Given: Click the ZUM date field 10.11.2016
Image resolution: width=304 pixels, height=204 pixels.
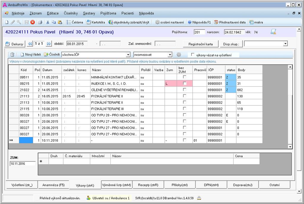Looking at the screenshot, I should [x=23, y=164].
